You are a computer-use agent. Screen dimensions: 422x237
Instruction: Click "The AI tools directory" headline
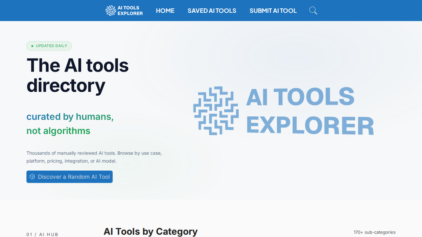pos(77,75)
